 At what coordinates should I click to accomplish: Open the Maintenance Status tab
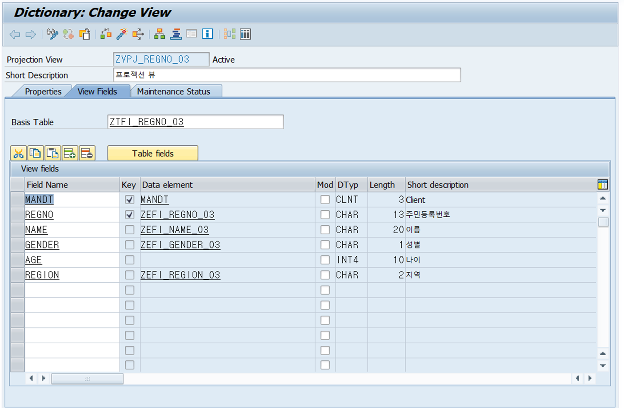[x=173, y=92]
